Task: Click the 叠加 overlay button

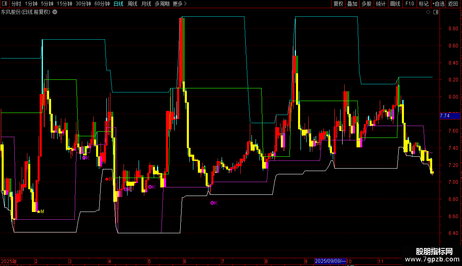Action: 352,4
